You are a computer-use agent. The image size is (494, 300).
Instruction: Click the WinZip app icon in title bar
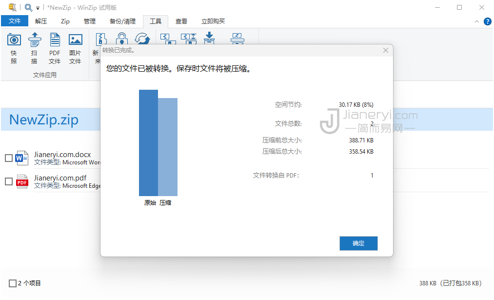point(12,7)
